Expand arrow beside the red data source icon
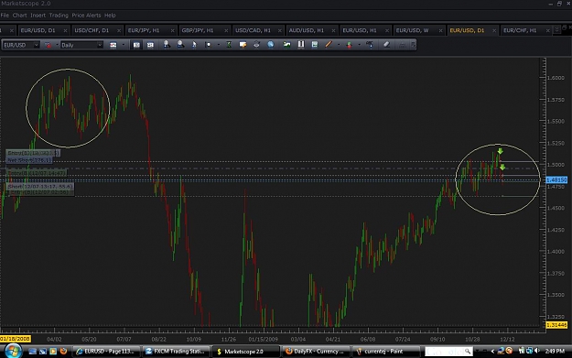This screenshot has height=358, width=572. [x=57, y=45]
